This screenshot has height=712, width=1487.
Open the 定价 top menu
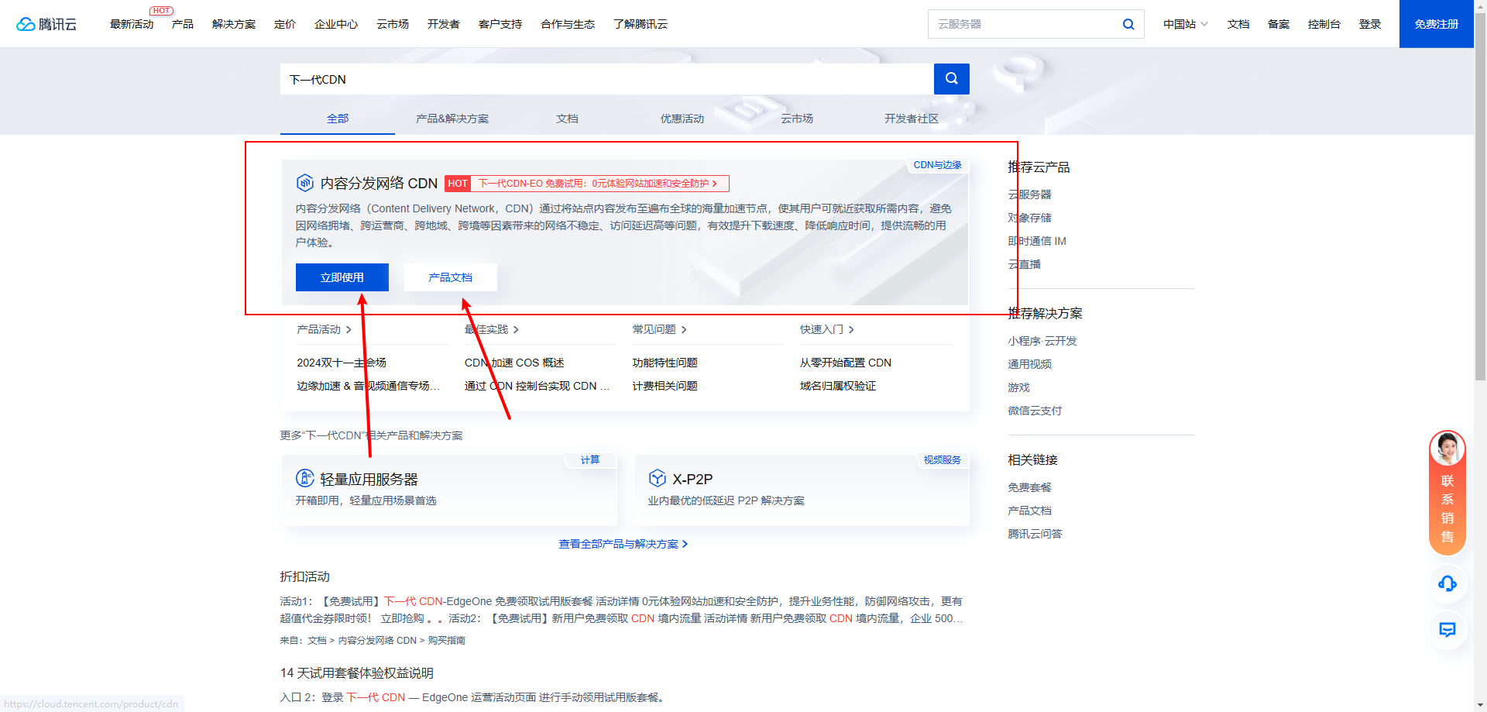[x=285, y=24]
